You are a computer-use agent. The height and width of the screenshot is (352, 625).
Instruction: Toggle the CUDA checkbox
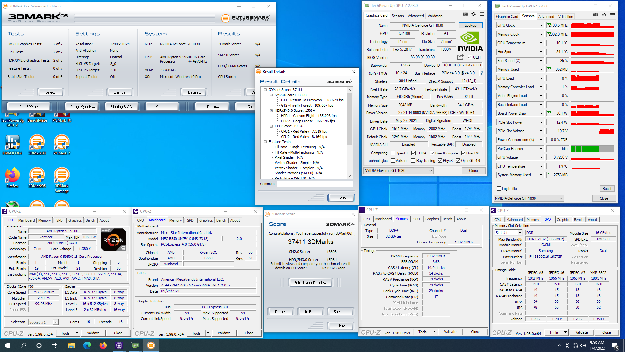[413, 153]
